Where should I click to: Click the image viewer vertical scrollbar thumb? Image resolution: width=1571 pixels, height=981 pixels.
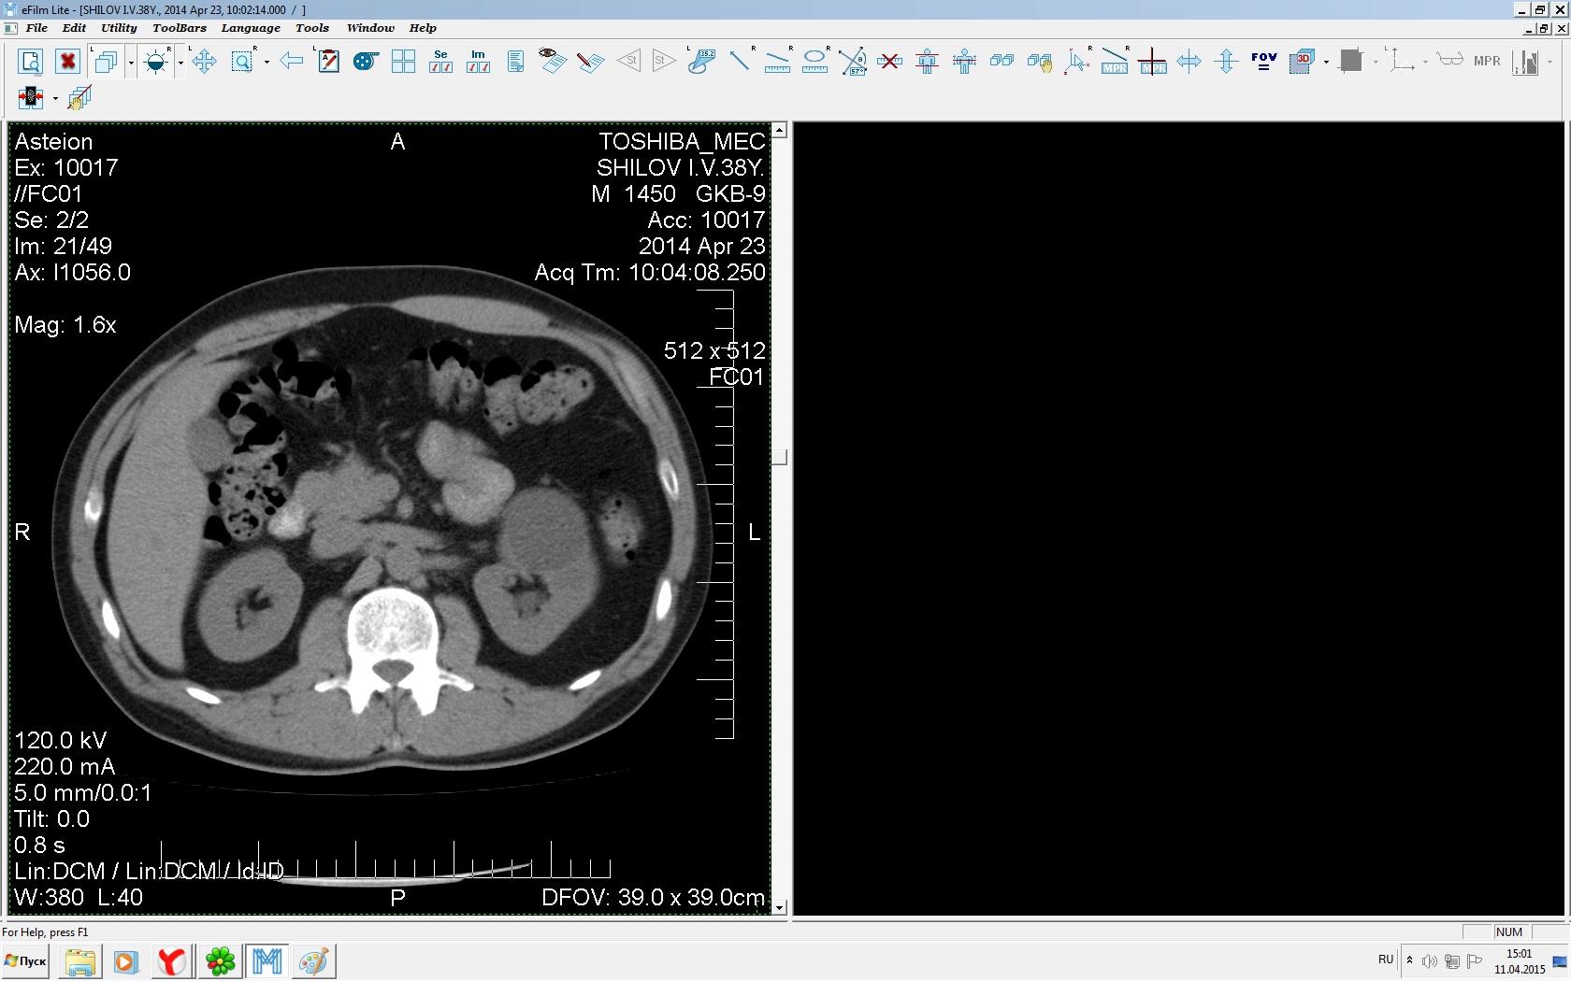click(779, 457)
